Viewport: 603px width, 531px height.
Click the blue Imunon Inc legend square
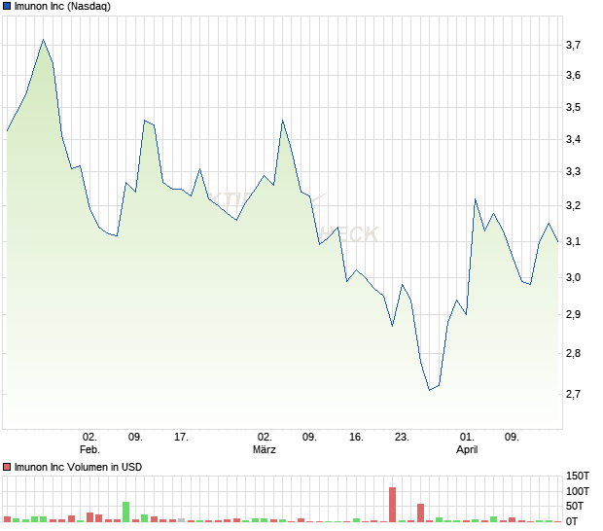(x=6, y=6)
